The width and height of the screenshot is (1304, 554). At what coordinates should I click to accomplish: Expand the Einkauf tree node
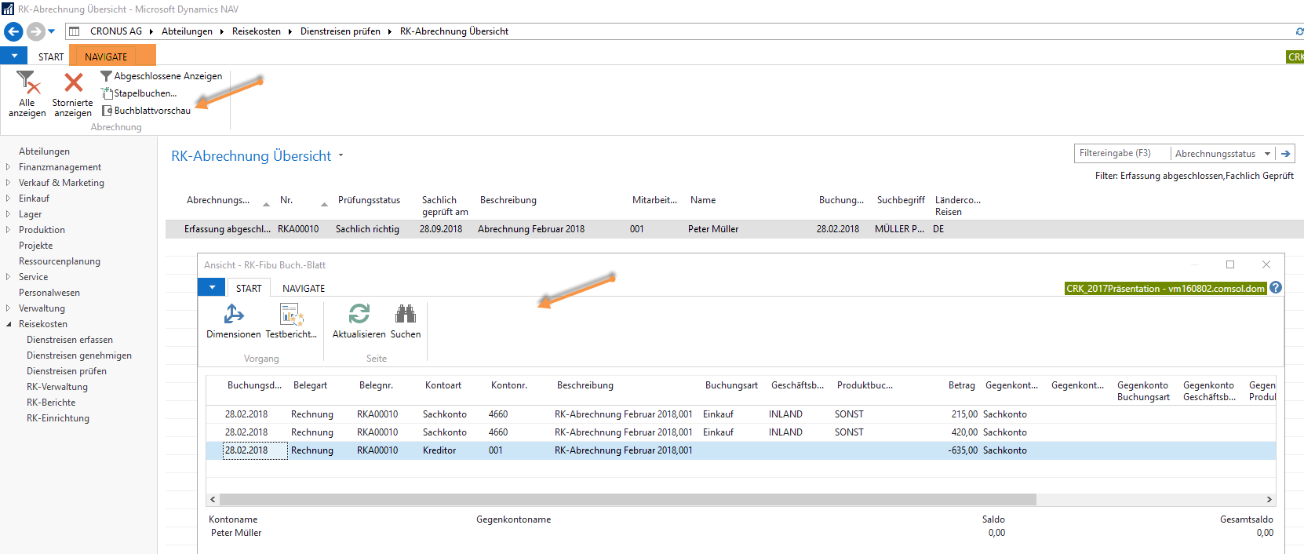8,199
